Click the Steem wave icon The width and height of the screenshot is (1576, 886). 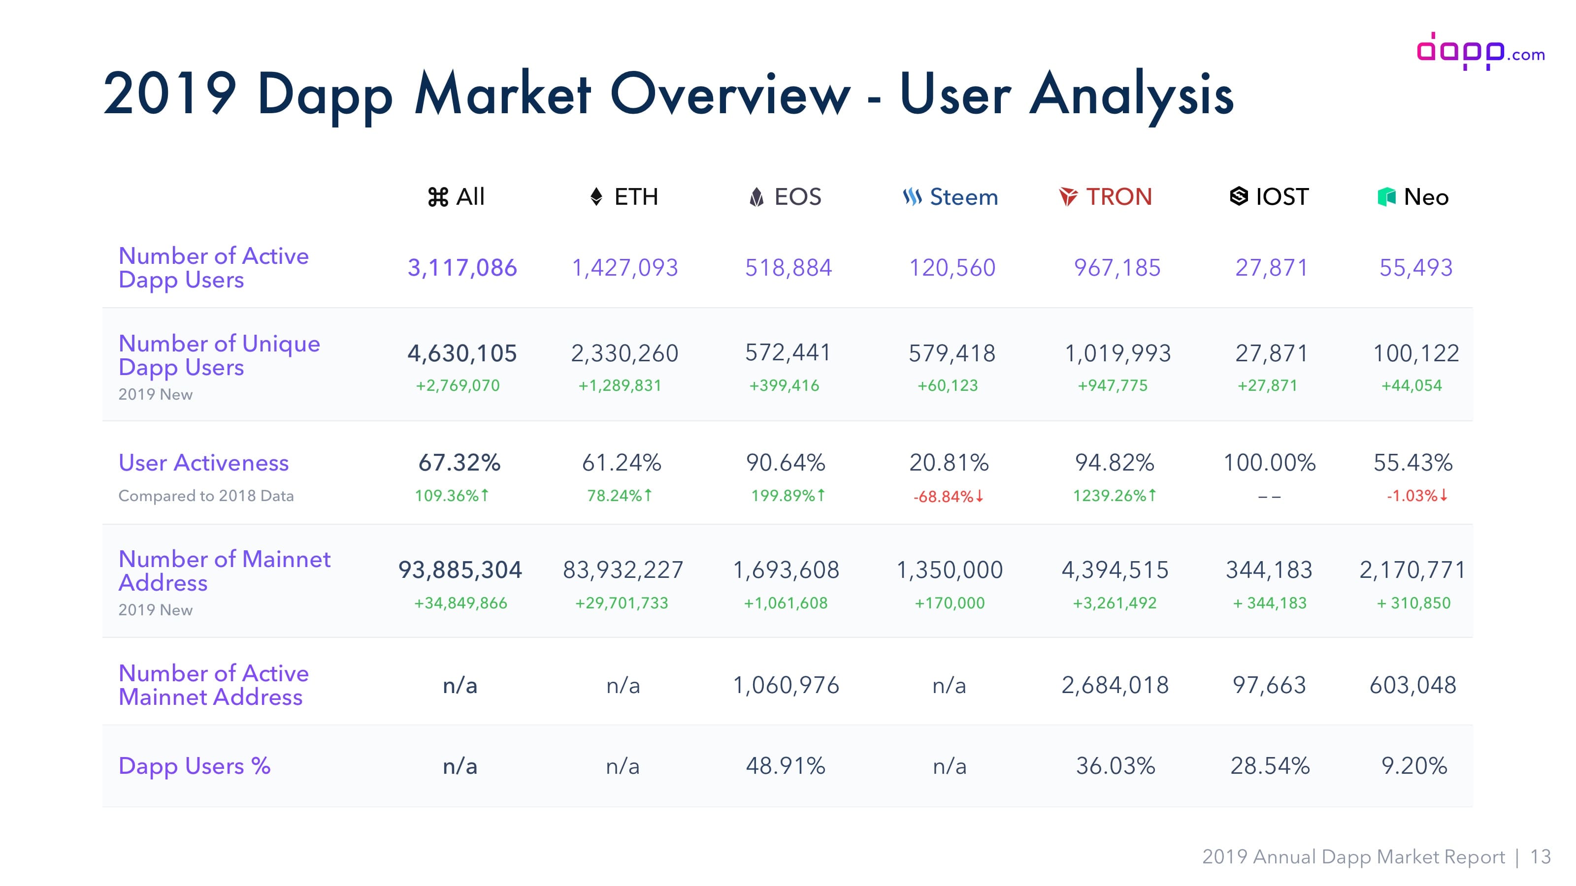pos(912,197)
